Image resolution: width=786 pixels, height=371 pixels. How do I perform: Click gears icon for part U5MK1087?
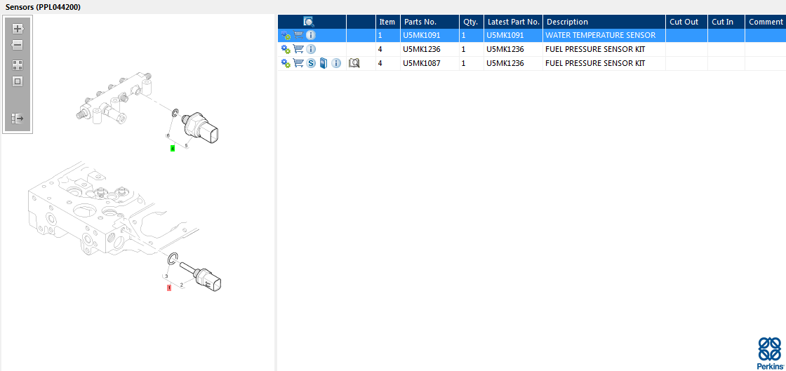click(x=286, y=63)
